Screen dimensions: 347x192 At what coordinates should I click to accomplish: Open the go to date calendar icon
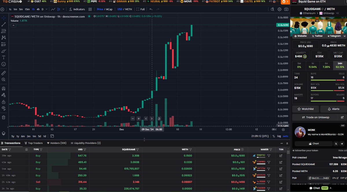[52, 136]
